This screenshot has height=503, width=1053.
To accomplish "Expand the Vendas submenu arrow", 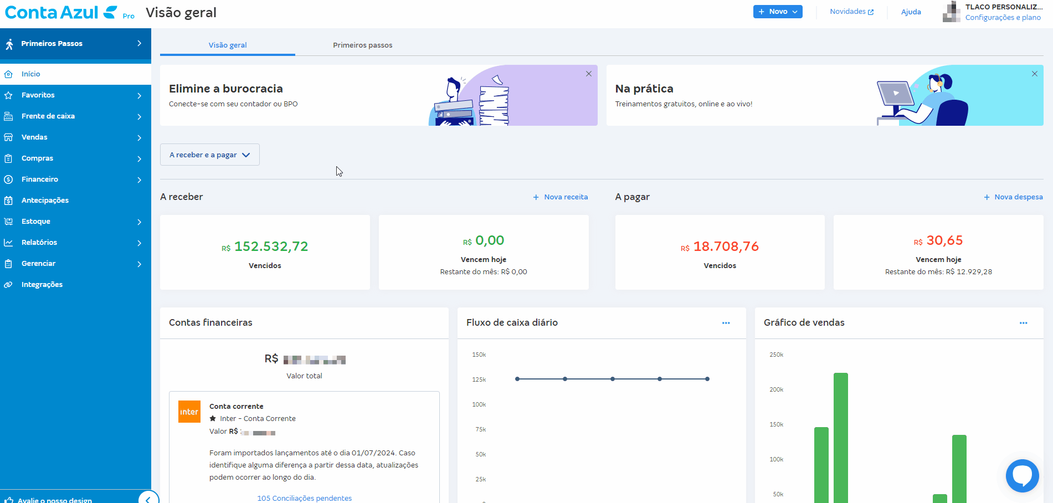I will tap(139, 138).
